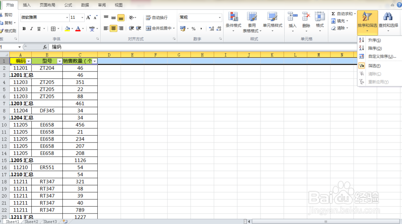Decrease decimal places
Image resolution: width=402 pixels, height=224 pixels.
(219, 29)
